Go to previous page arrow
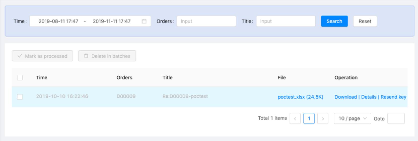Viewport: 418px width, 141px height. pyautogui.click(x=295, y=119)
